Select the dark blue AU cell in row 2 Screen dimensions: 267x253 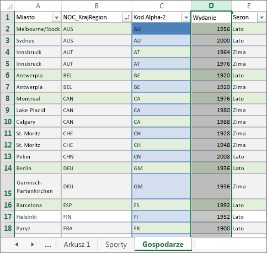[161, 29]
